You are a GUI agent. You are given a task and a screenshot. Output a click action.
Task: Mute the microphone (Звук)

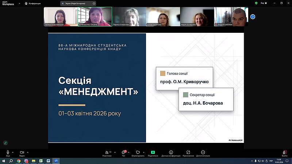click(x=8, y=152)
